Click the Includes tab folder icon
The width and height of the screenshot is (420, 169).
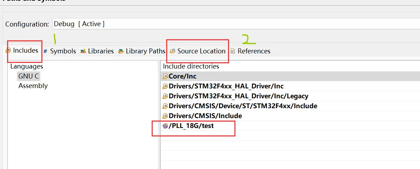pos(8,51)
